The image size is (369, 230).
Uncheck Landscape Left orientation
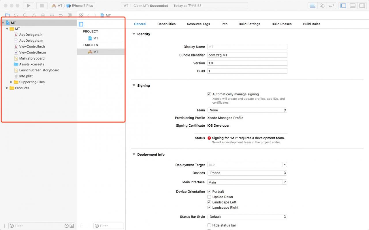pyautogui.click(x=209, y=202)
